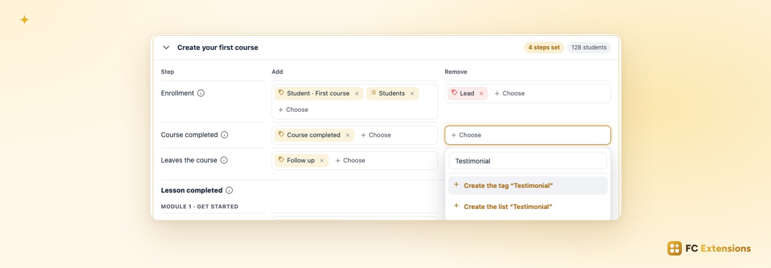Remove the Course completed tag
Image resolution: width=771 pixels, height=268 pixels.
[347, 135]
